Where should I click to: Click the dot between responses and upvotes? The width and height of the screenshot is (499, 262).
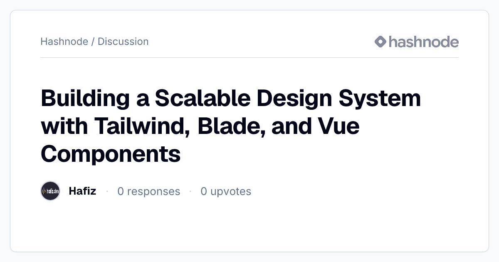[190, 191]
